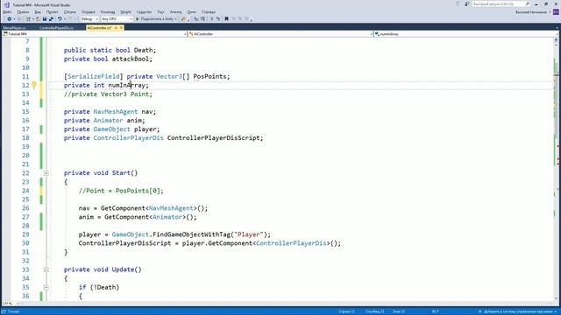This screenshot has height=315, width=561.
Task: Click the "numInArray" variable on line 12
Action: pyautogui.click(x=126, y=86)
